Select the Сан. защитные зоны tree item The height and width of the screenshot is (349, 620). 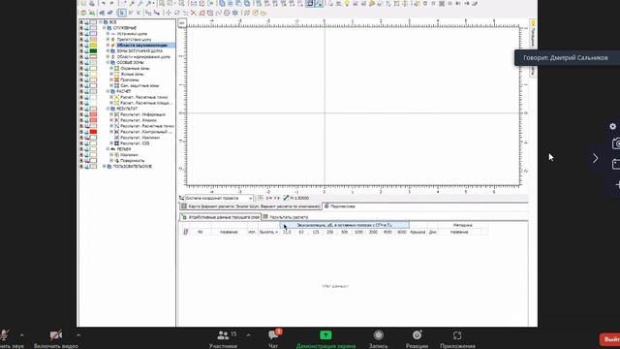point(139,85)
